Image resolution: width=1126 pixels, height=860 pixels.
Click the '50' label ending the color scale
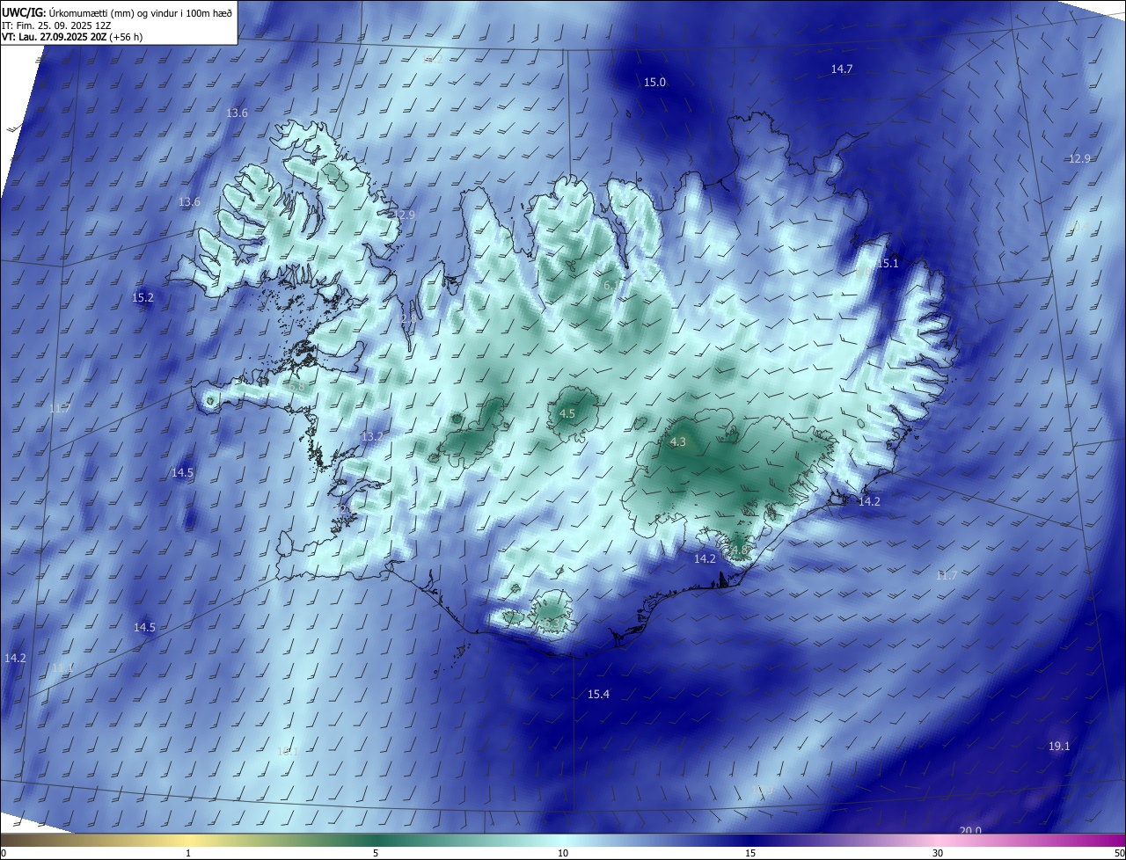1119,853
